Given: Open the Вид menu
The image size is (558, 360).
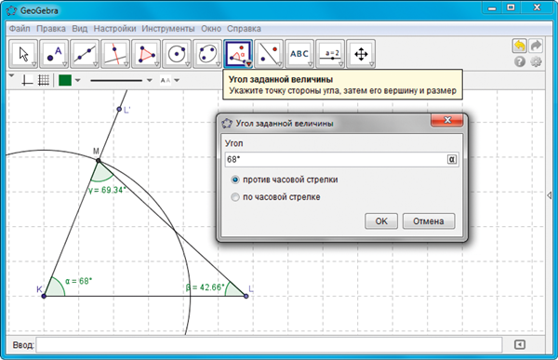Looking at the screenshot, I should pyautogui.click(x=80, y=29).
